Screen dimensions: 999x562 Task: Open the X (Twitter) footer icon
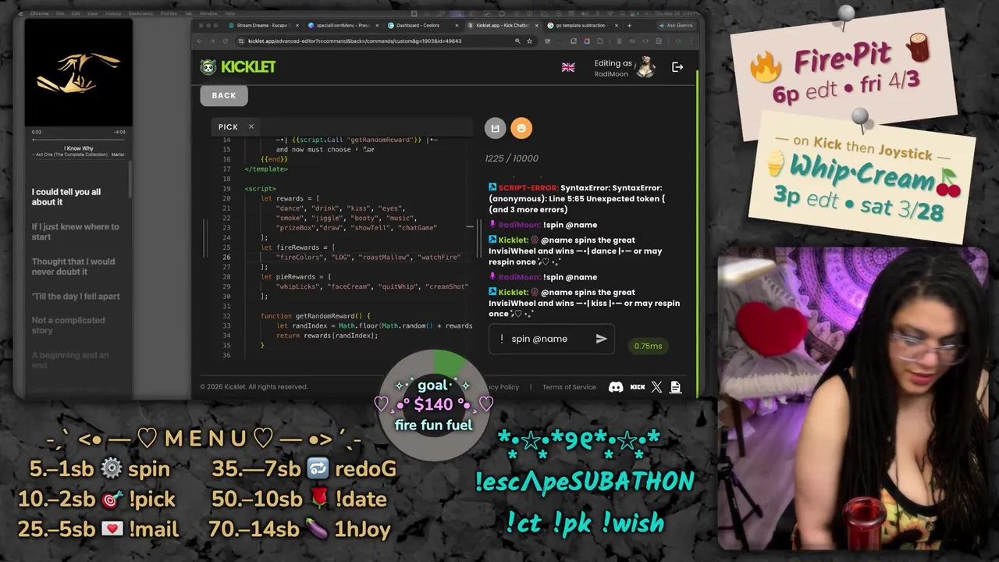click(x=656, y=387)
